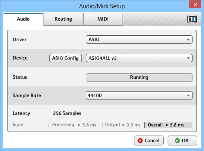The image size is (204, 151).
Task: Click the Overall 5.8 ms latency readout
Action: click(x=168, y=125)
